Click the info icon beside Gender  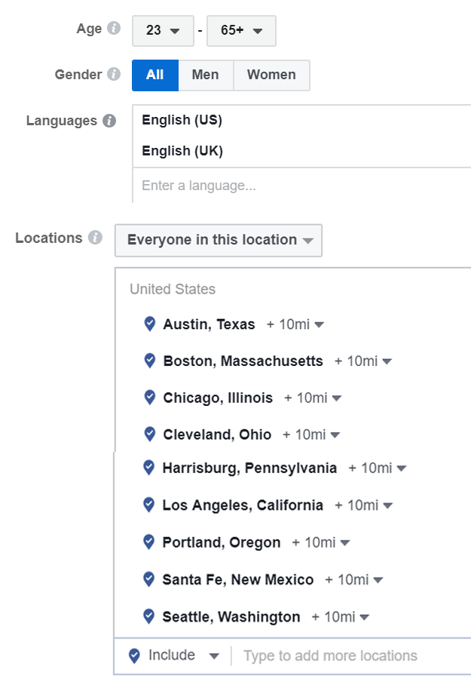click(x=114, y=74)
